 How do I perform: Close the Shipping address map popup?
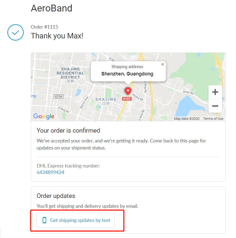(162, 64)
